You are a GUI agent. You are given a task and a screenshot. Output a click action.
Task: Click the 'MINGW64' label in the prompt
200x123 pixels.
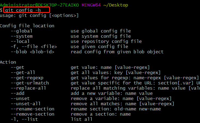pyautogui.click(x=91, y=5)
